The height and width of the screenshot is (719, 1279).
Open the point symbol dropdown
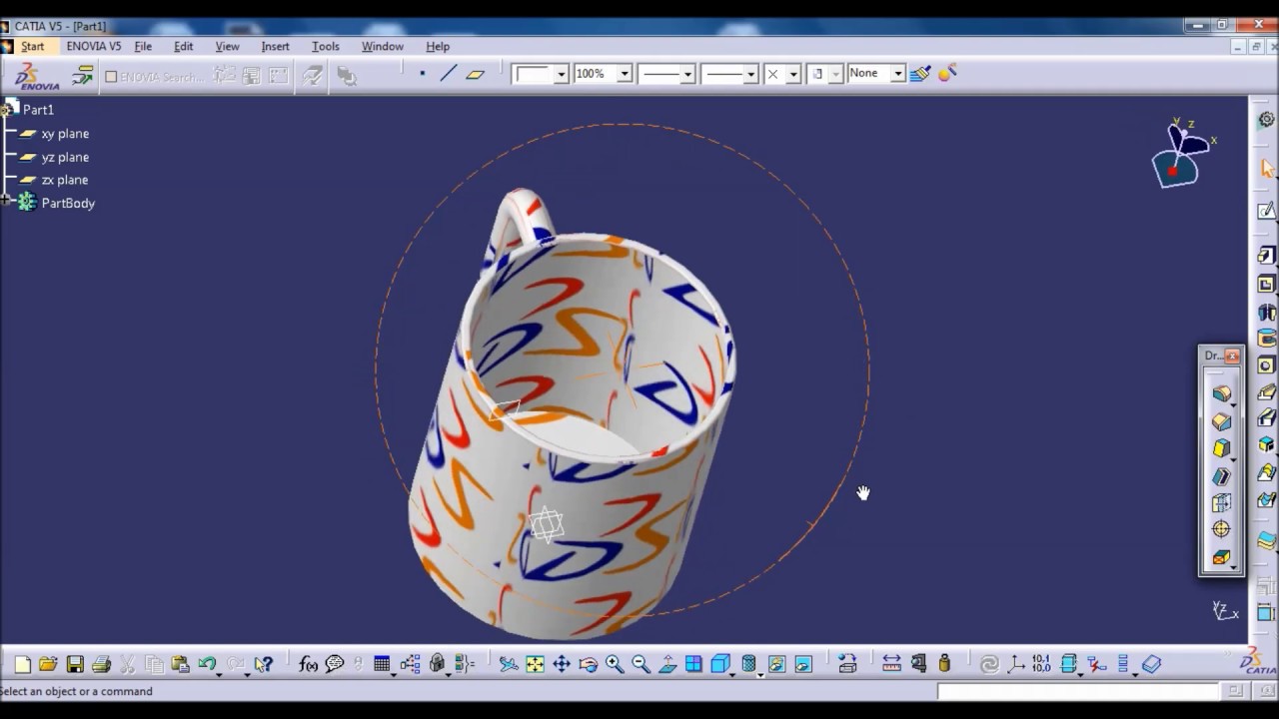(793, 74)
